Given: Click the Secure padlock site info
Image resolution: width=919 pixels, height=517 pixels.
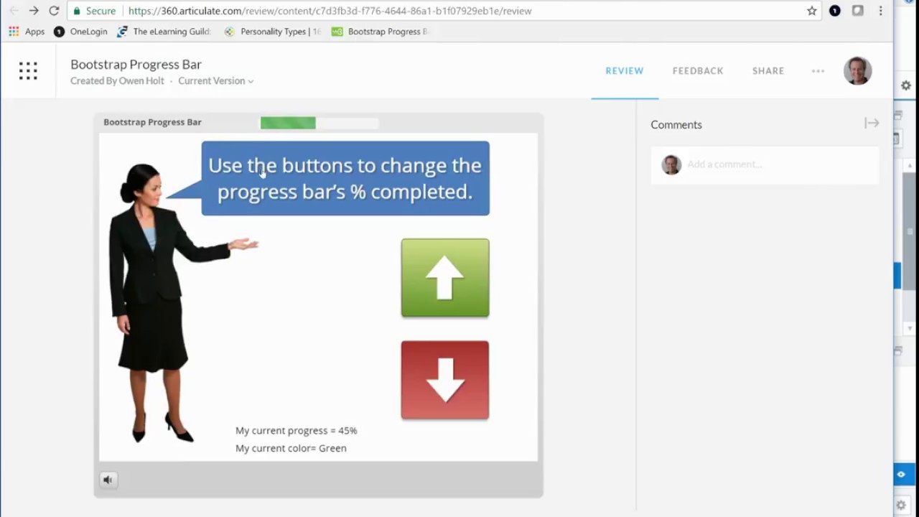Looking at the screenshot, I should pos(94,11).
